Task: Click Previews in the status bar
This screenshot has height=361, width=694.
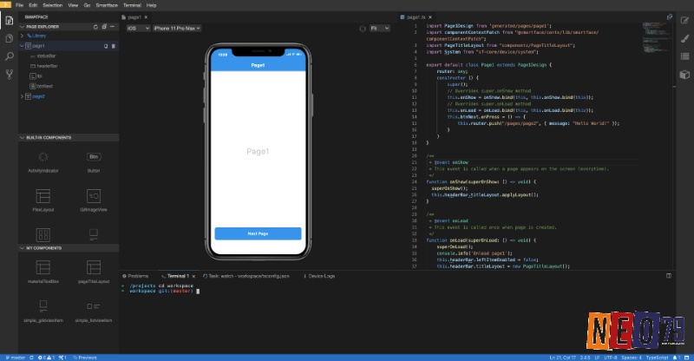Action: pos(85,358)
